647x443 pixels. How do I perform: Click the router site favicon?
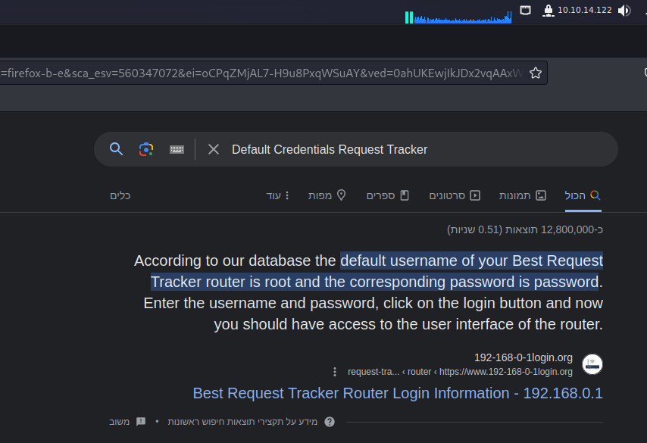coord(592,364)
